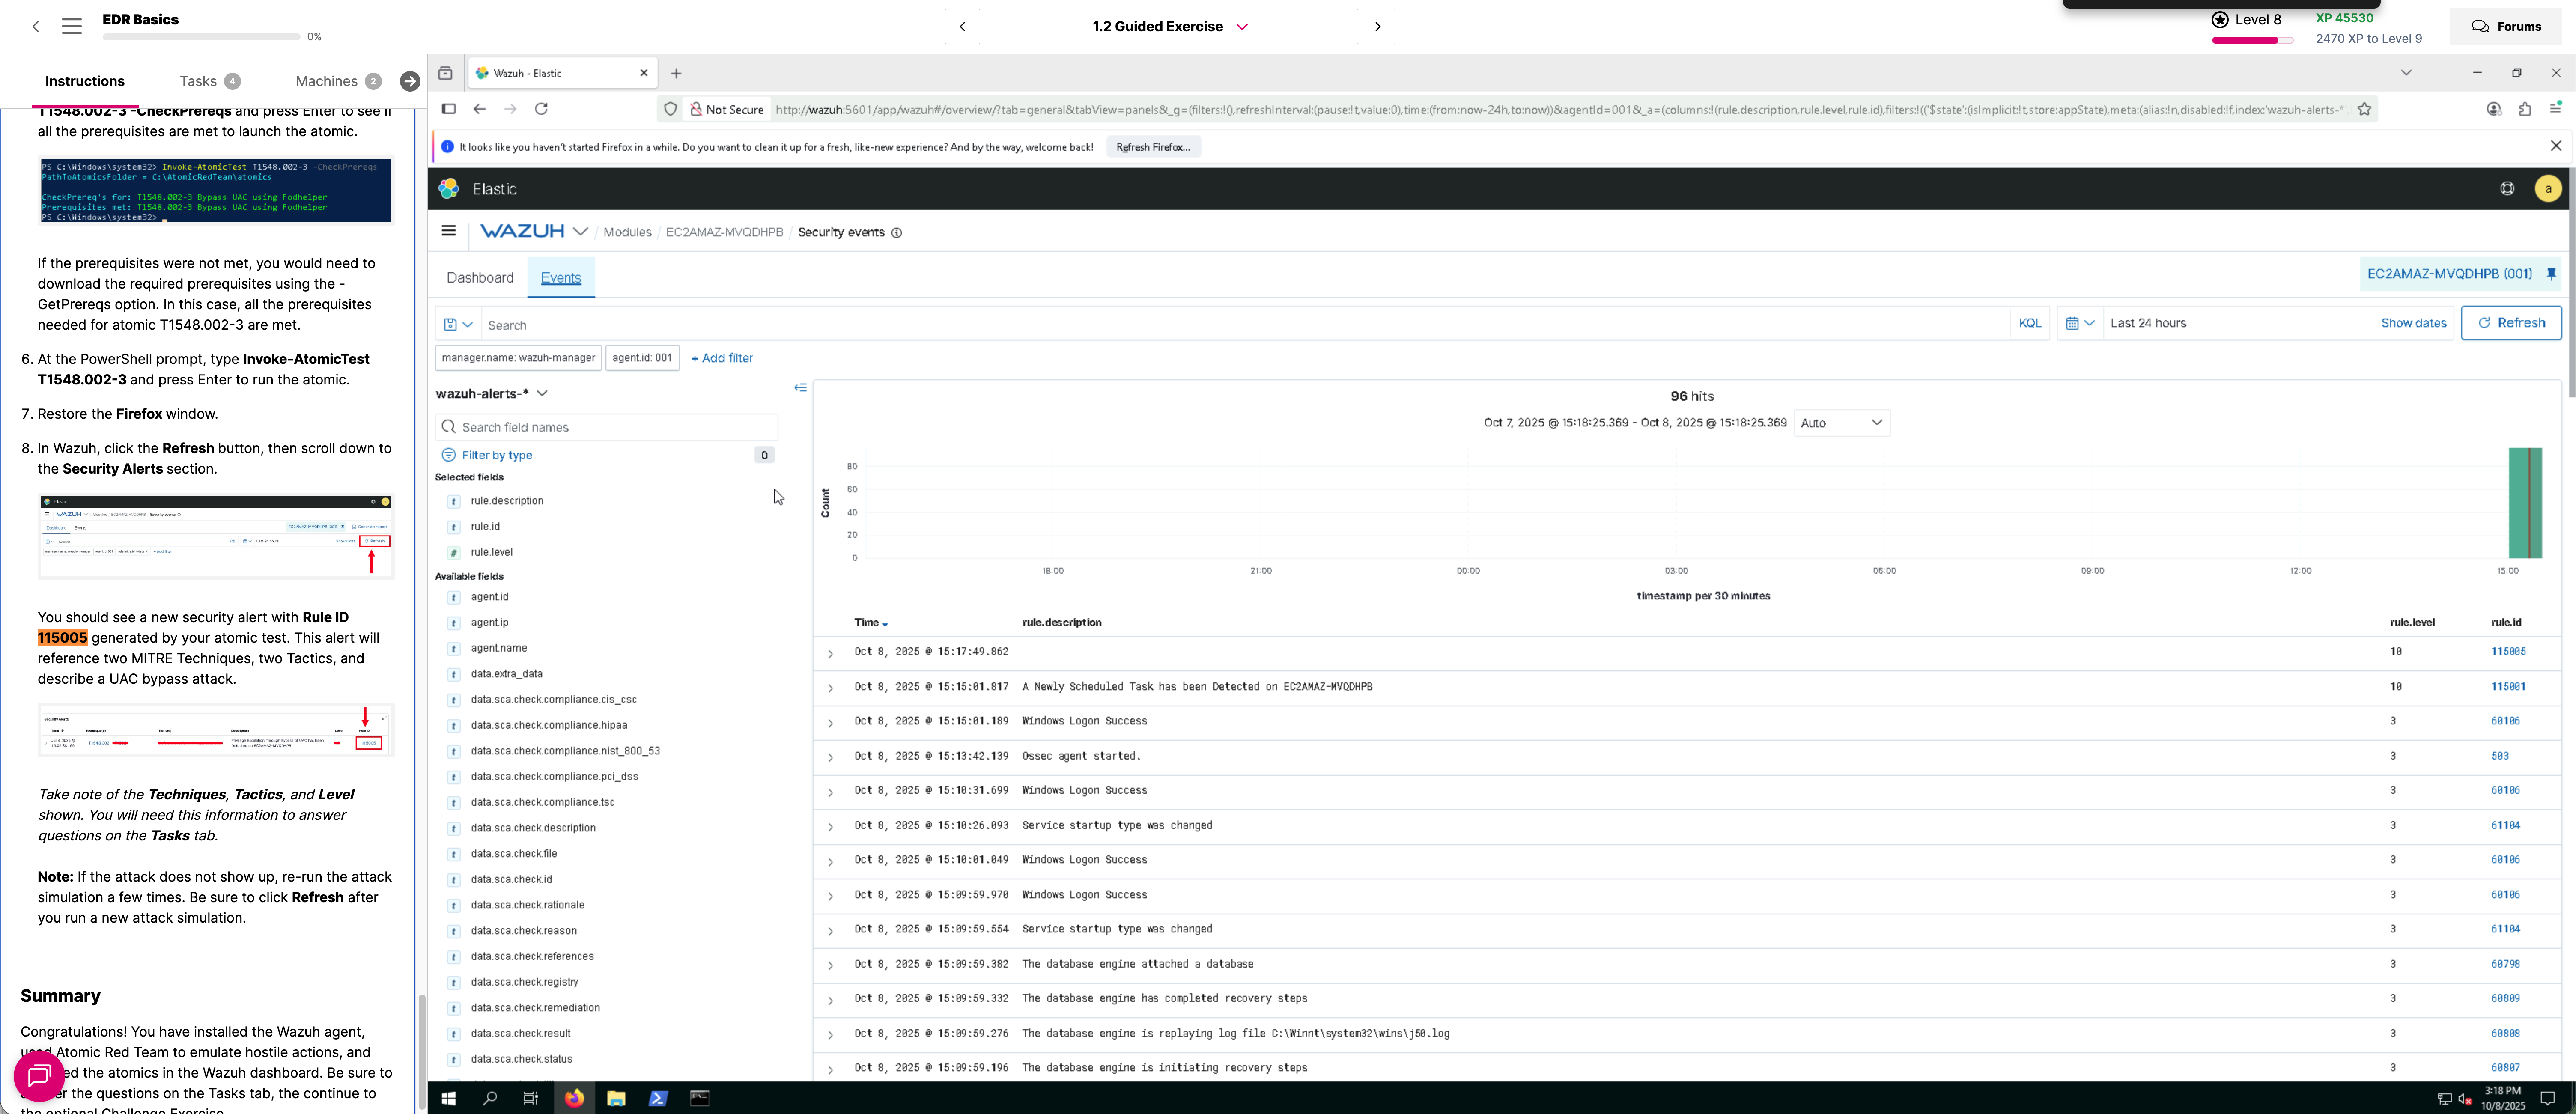The image size is (2576, 1114).
Task: Toggle the KQL query language switch
Action: coord(2029,323)
